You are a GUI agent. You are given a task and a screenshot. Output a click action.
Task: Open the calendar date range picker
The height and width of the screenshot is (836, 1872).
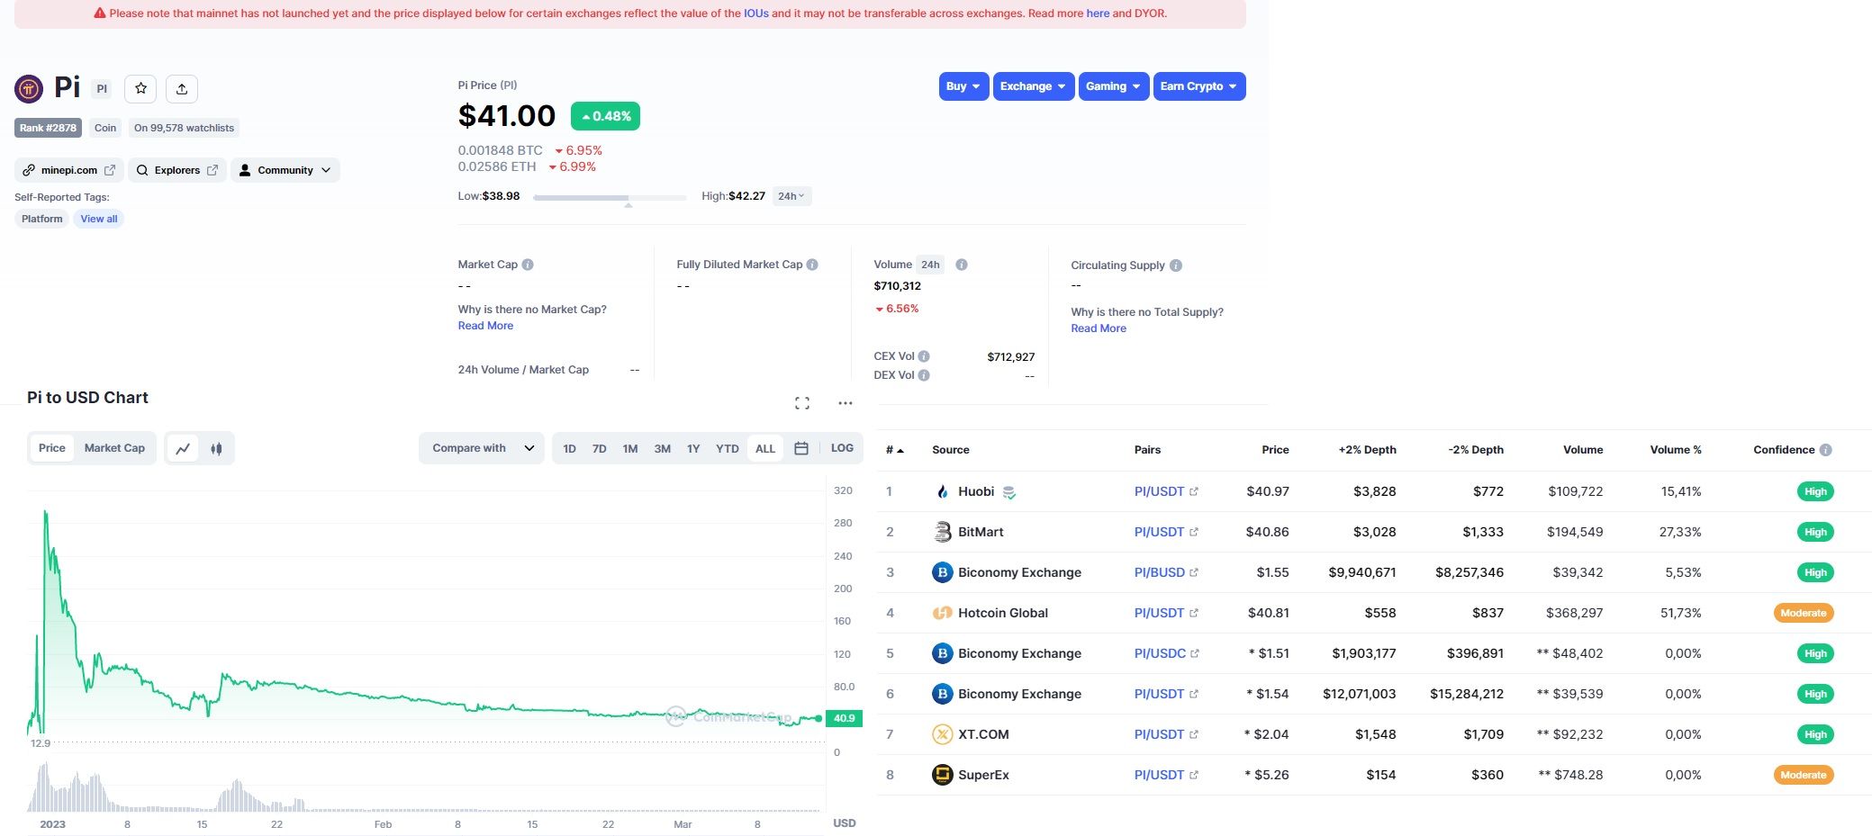tap(801, 448)
